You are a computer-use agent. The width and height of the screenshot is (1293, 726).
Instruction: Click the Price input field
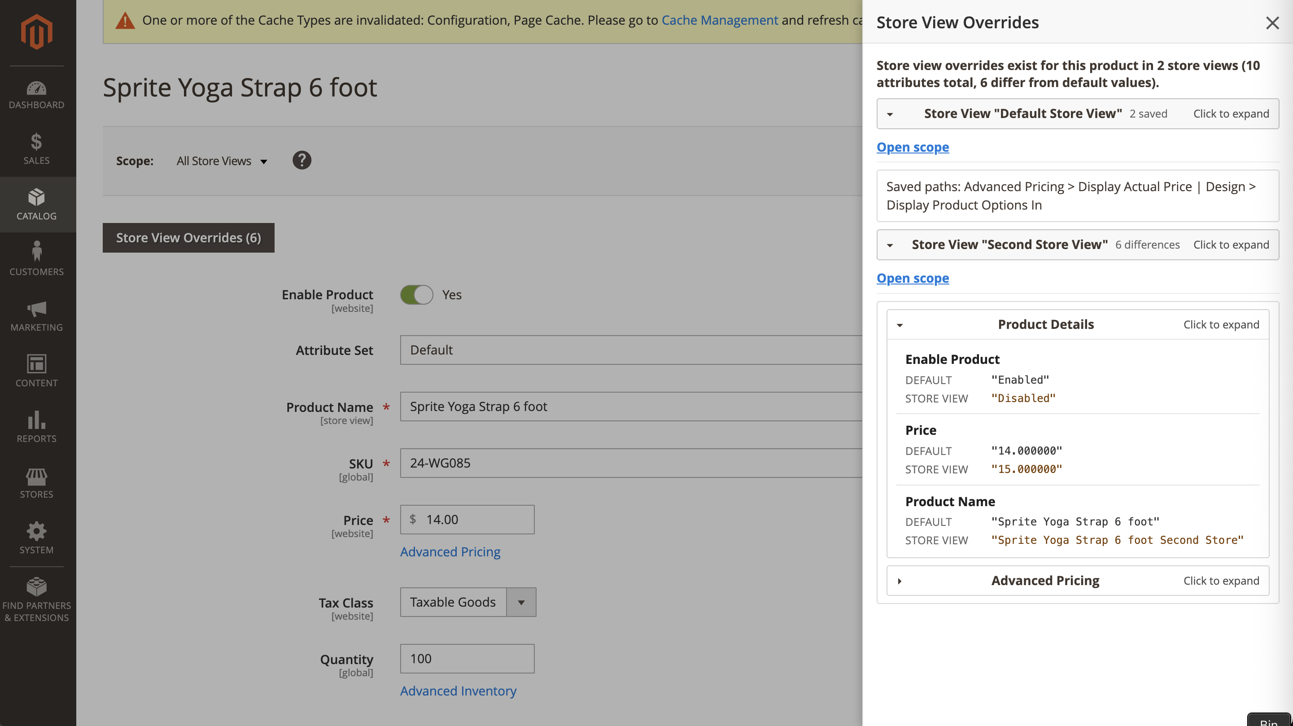(467, 520)
